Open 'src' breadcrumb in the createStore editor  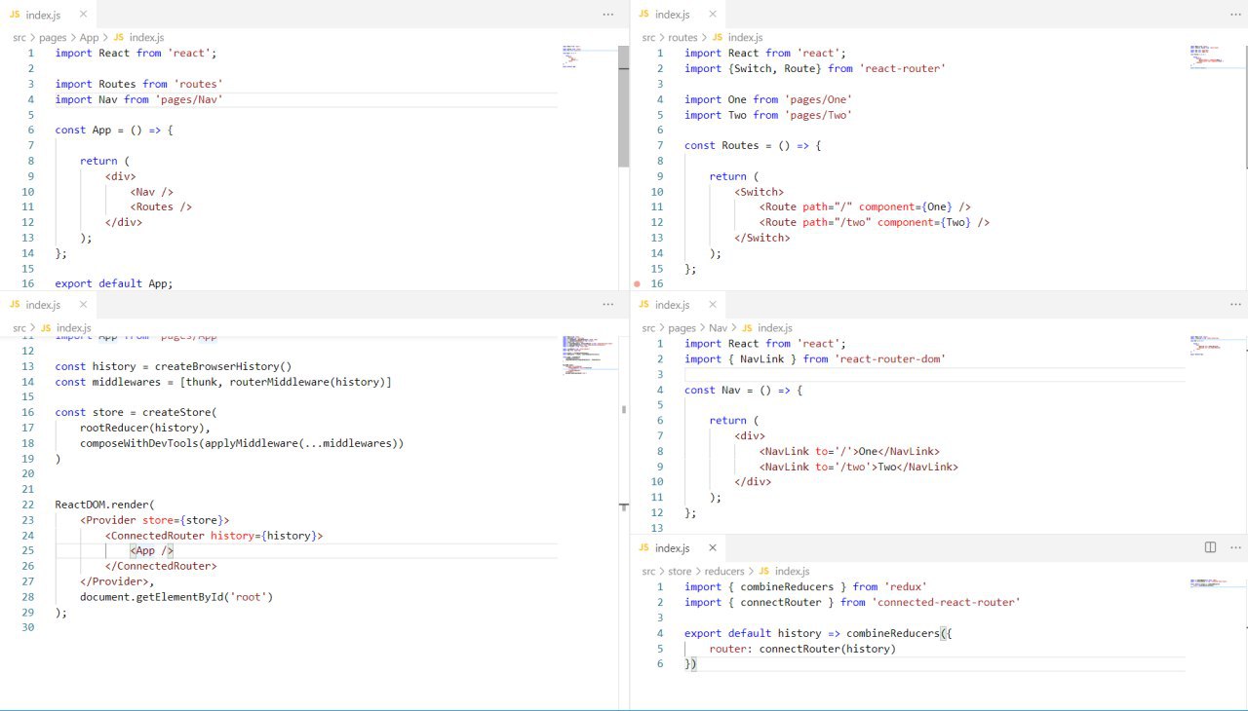click(19, 328)
